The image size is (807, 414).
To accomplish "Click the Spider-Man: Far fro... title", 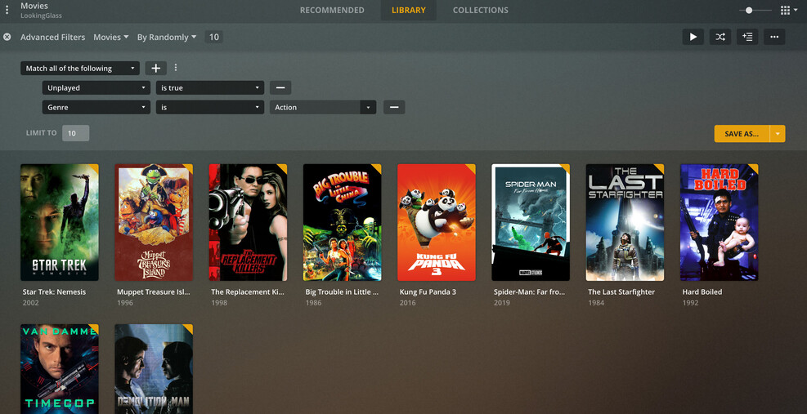I will pos(530,292).
